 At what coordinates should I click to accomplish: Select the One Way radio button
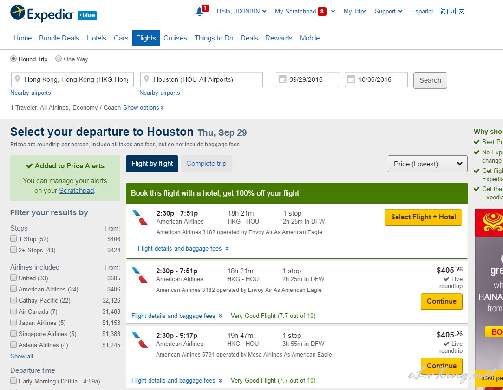pos(59,59)
